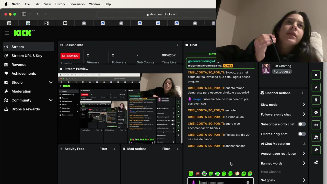Click the purple microphone badge in chat input
The height and width of the screenshot is (184, 327).
[193, 182]
